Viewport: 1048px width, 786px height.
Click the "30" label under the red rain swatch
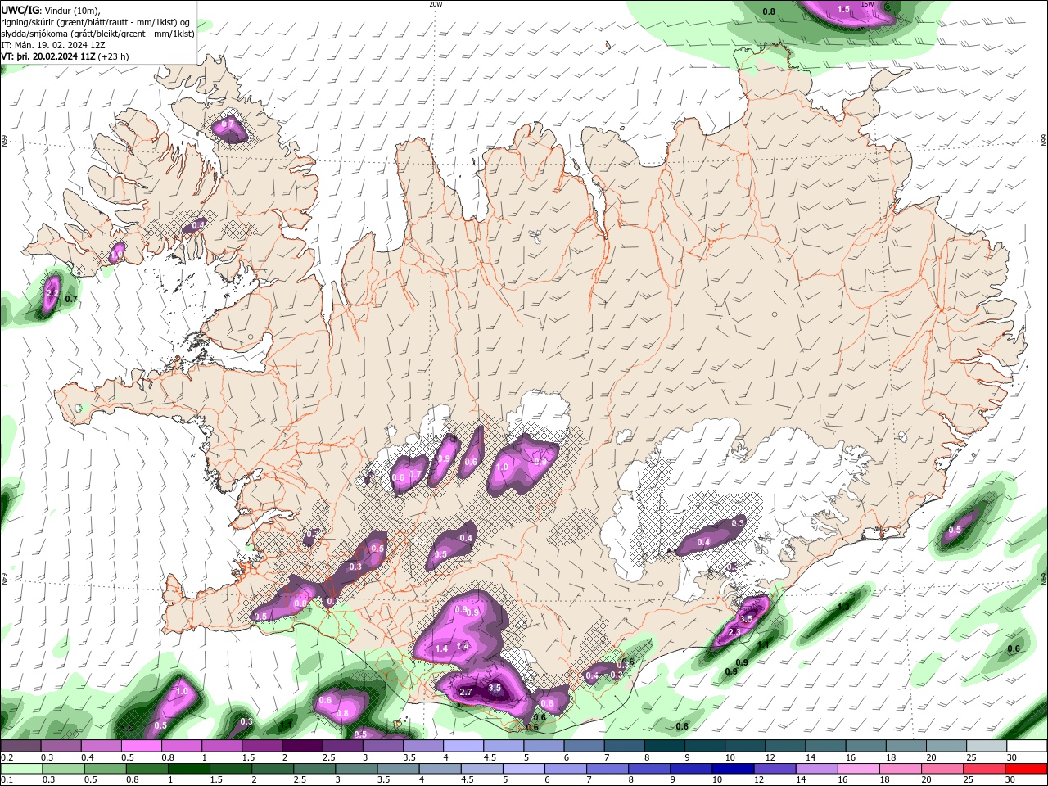(1011, 780)
